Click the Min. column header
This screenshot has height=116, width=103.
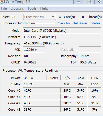[x=67, y=84]
